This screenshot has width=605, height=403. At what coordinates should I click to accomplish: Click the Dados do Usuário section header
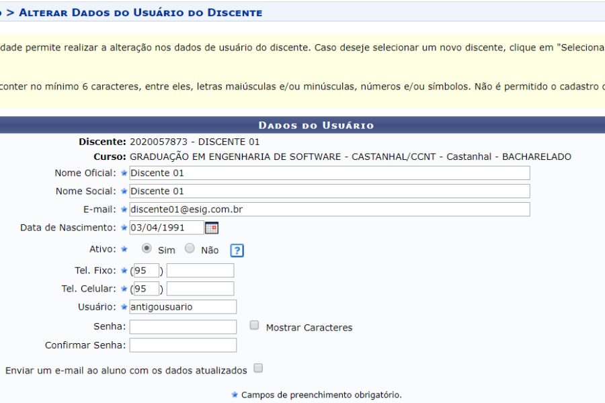(x=316, y=126)
